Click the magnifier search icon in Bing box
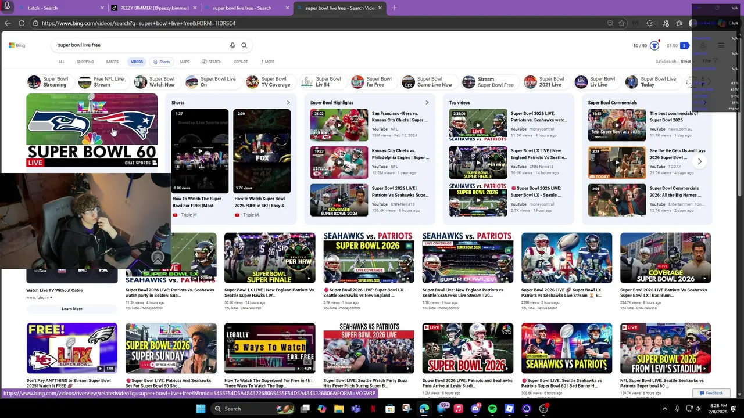 click(244, 45)
